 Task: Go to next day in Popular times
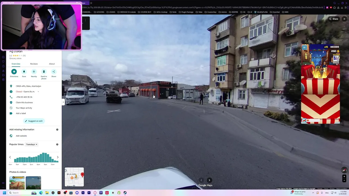point(58,157)
